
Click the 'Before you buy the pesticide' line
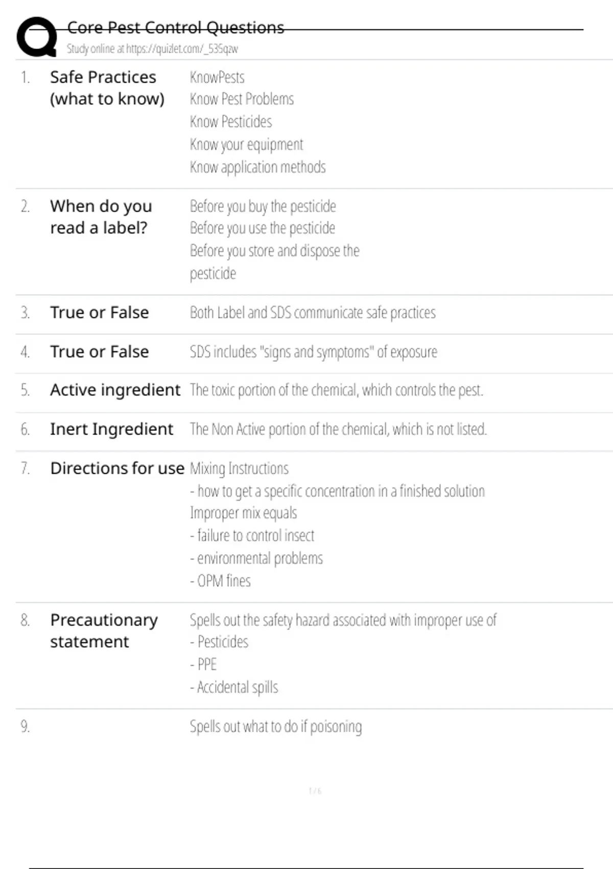click(x=263, y=207)
